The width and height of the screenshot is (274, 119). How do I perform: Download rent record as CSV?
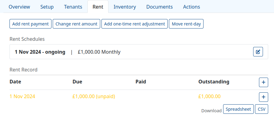pos(262,109)
